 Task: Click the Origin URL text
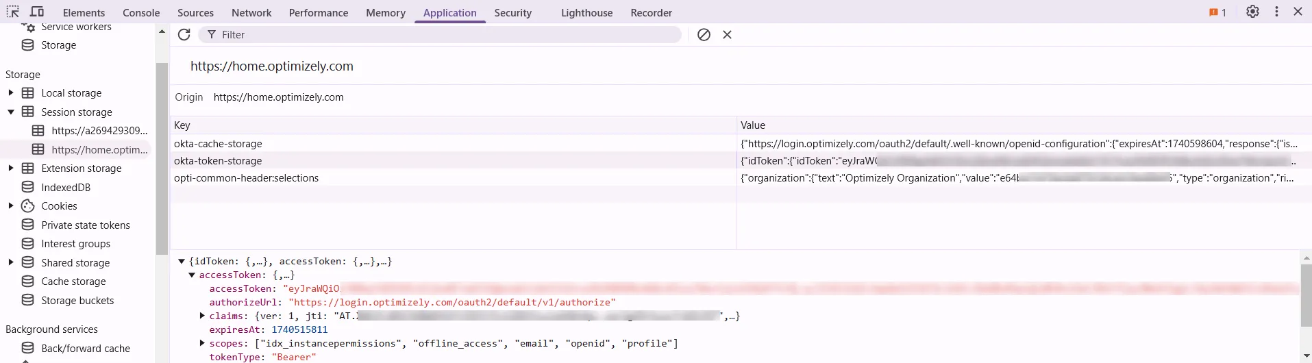pos(279,97)
